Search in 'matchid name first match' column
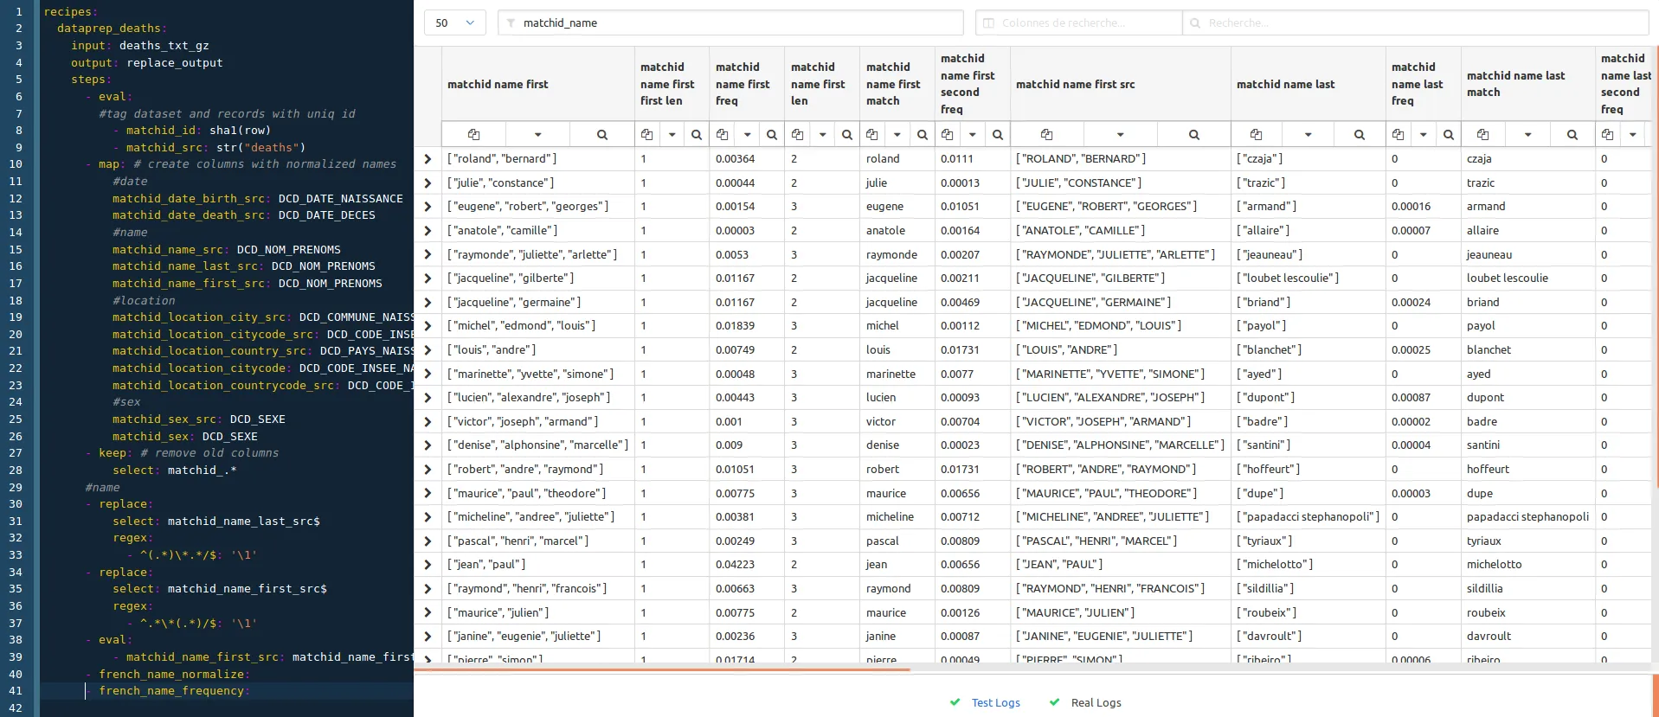 pyautogui.click(x=923, y=134)
